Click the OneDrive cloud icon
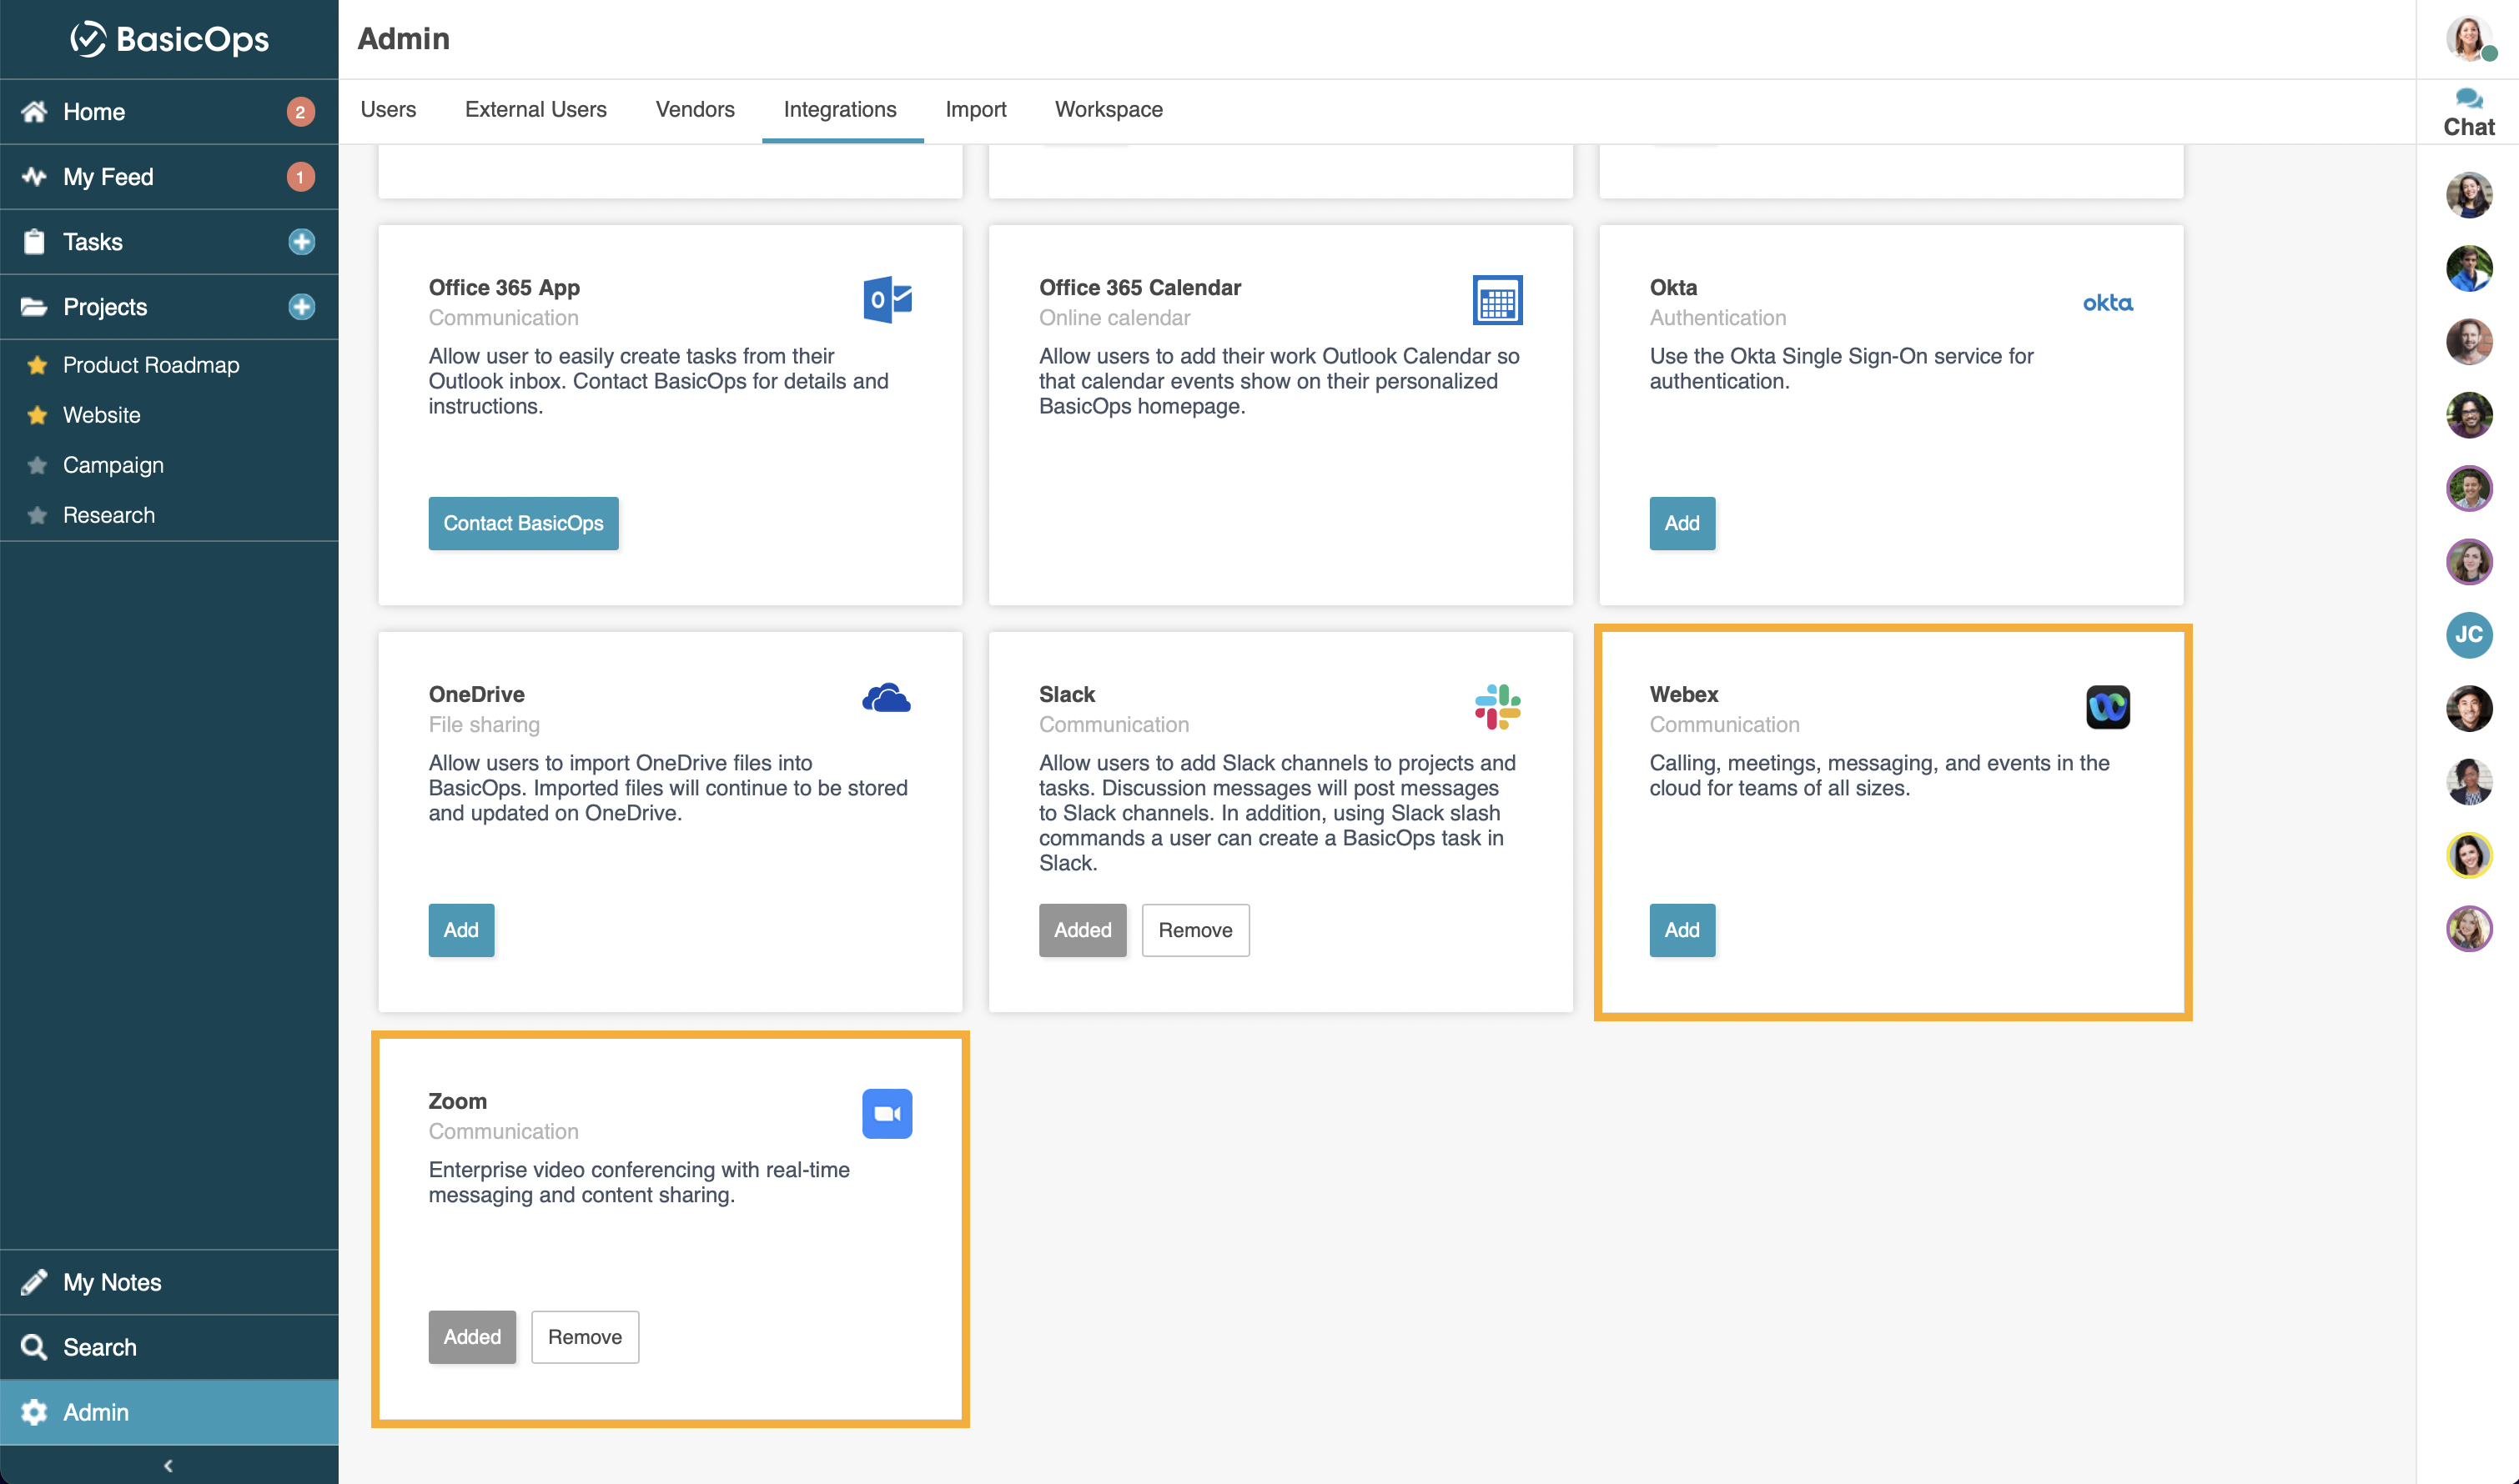The image size is (2519, 1484). click(x=887, y=698)
